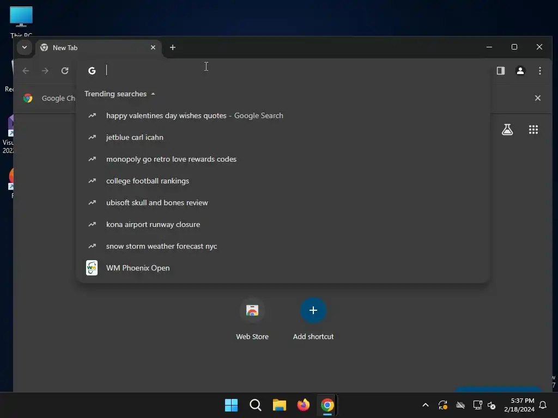Maximize the Chrome window

pos(514,47)
